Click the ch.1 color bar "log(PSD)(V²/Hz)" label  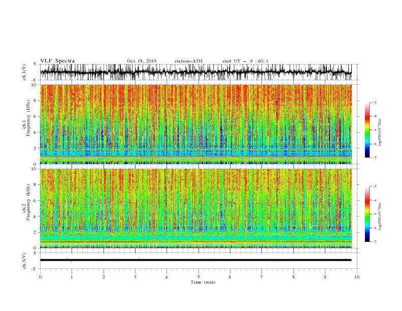[380, 133]
